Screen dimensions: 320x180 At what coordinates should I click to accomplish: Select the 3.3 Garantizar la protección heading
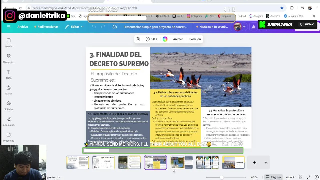[226, 112]
